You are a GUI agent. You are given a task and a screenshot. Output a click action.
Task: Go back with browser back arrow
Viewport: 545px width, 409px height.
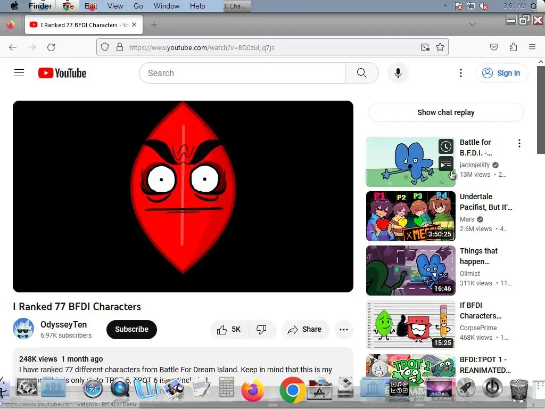click(x=13, y=47)
